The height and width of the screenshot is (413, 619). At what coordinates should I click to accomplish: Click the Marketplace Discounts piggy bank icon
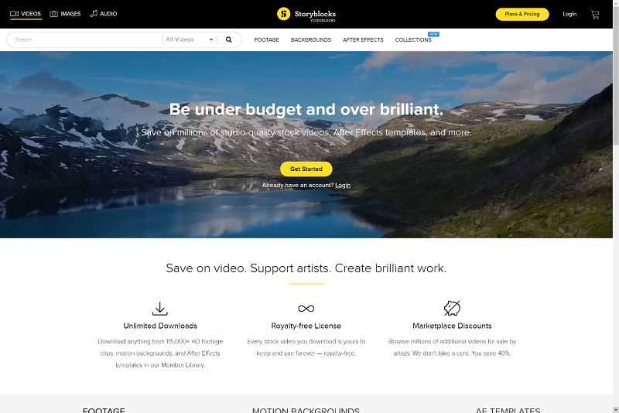[452, 308]
